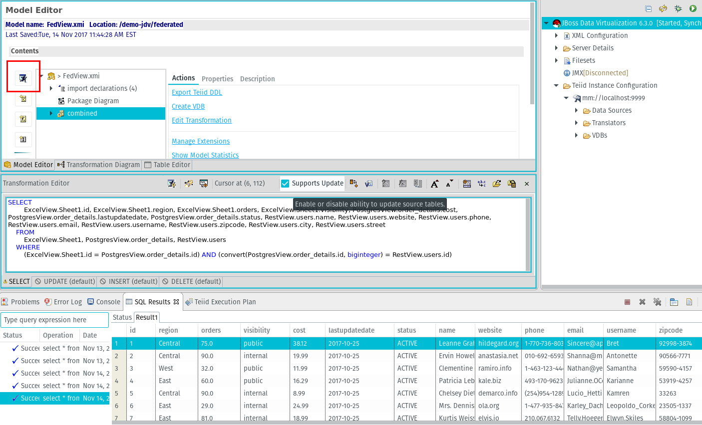Close the Transformation Editor with X icon
Image resolution: width=702 pixels, height=425 pixels.
coord(527,184)
